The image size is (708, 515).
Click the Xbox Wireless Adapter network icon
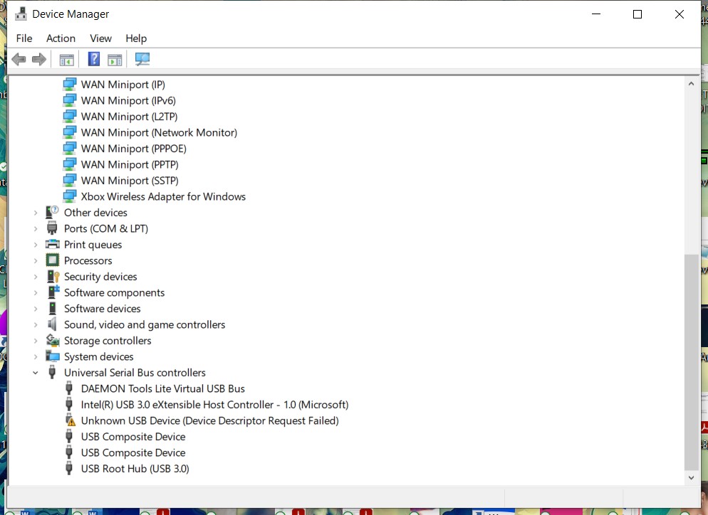(x=69, y=197)
